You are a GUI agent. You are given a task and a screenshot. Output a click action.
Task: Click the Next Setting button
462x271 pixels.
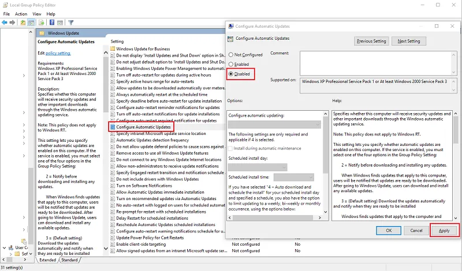(x=409, y=41)
